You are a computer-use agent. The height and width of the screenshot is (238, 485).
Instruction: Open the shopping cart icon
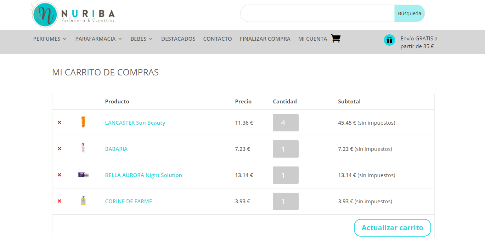335,38
